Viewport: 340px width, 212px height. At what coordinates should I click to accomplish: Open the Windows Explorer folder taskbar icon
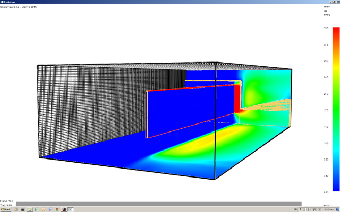pyautogui.click(x=30, y=209)
